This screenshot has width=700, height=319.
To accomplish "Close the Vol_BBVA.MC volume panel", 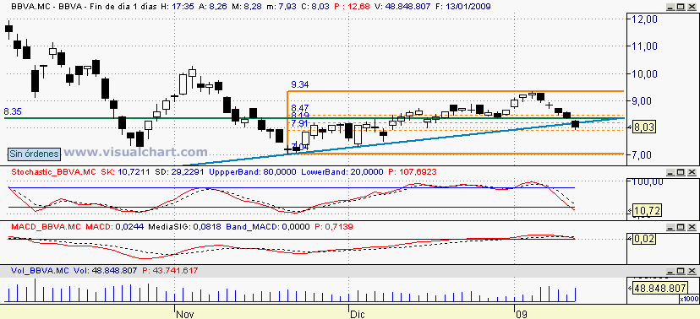I will [x=692, y=272].
